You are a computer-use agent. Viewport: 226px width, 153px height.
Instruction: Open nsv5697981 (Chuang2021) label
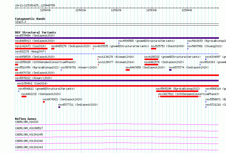tap(205, 46)
